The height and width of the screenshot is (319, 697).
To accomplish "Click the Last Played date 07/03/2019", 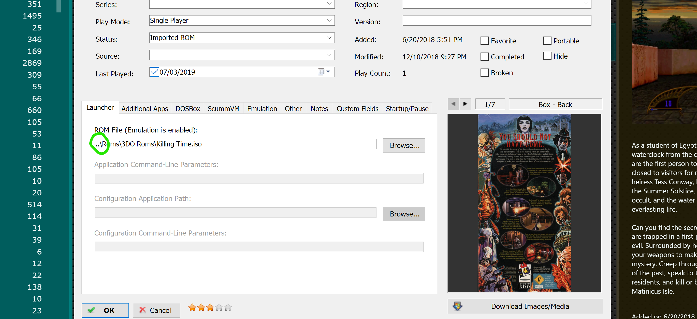I will pyautogui.click(x=177, y=72).
